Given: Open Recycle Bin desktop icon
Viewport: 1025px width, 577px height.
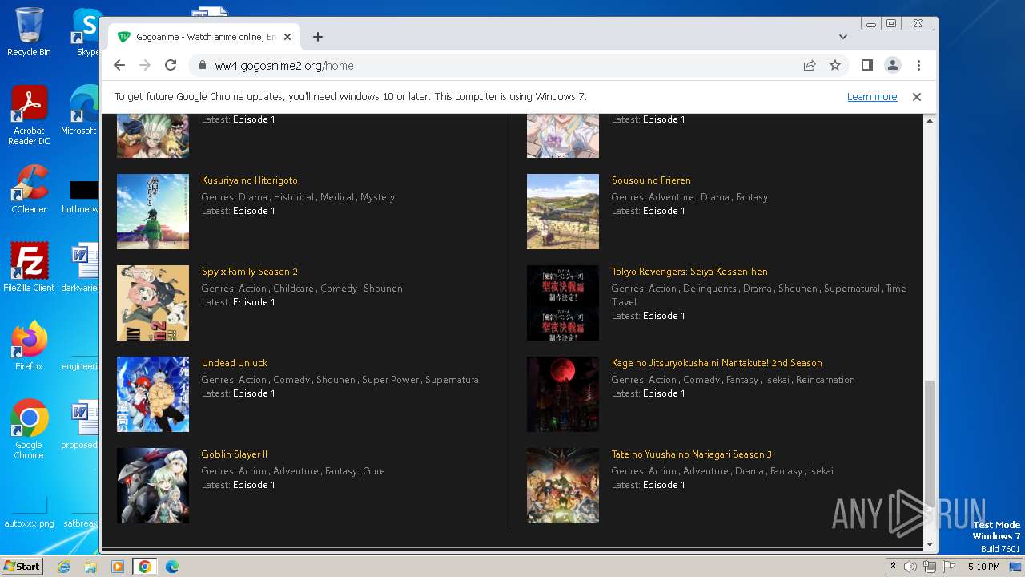Looking at the screenshot, I should click(29, 32).
